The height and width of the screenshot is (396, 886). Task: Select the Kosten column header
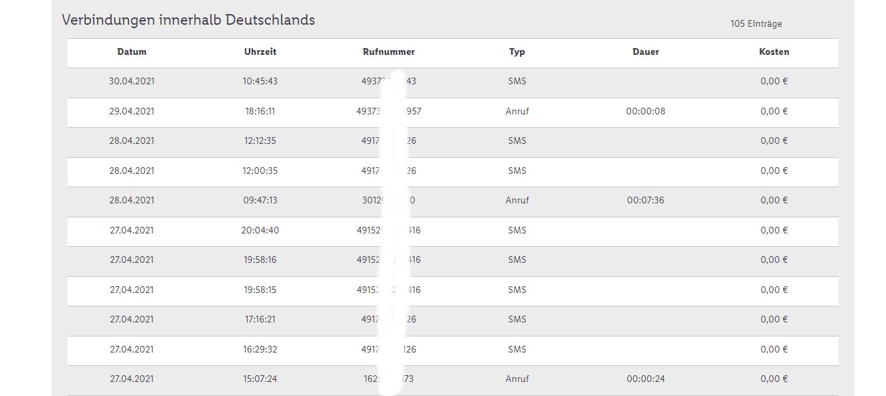774,52
